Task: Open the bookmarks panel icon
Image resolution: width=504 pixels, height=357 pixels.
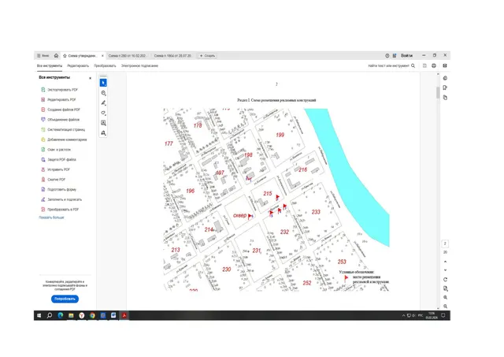Action: click(x=445, y=87)
